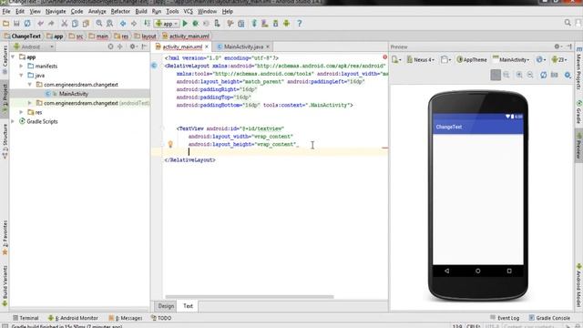Zoom out on layout preview
Image resolution: width=583 pixels, height=328 pixels.
point(530,75)
